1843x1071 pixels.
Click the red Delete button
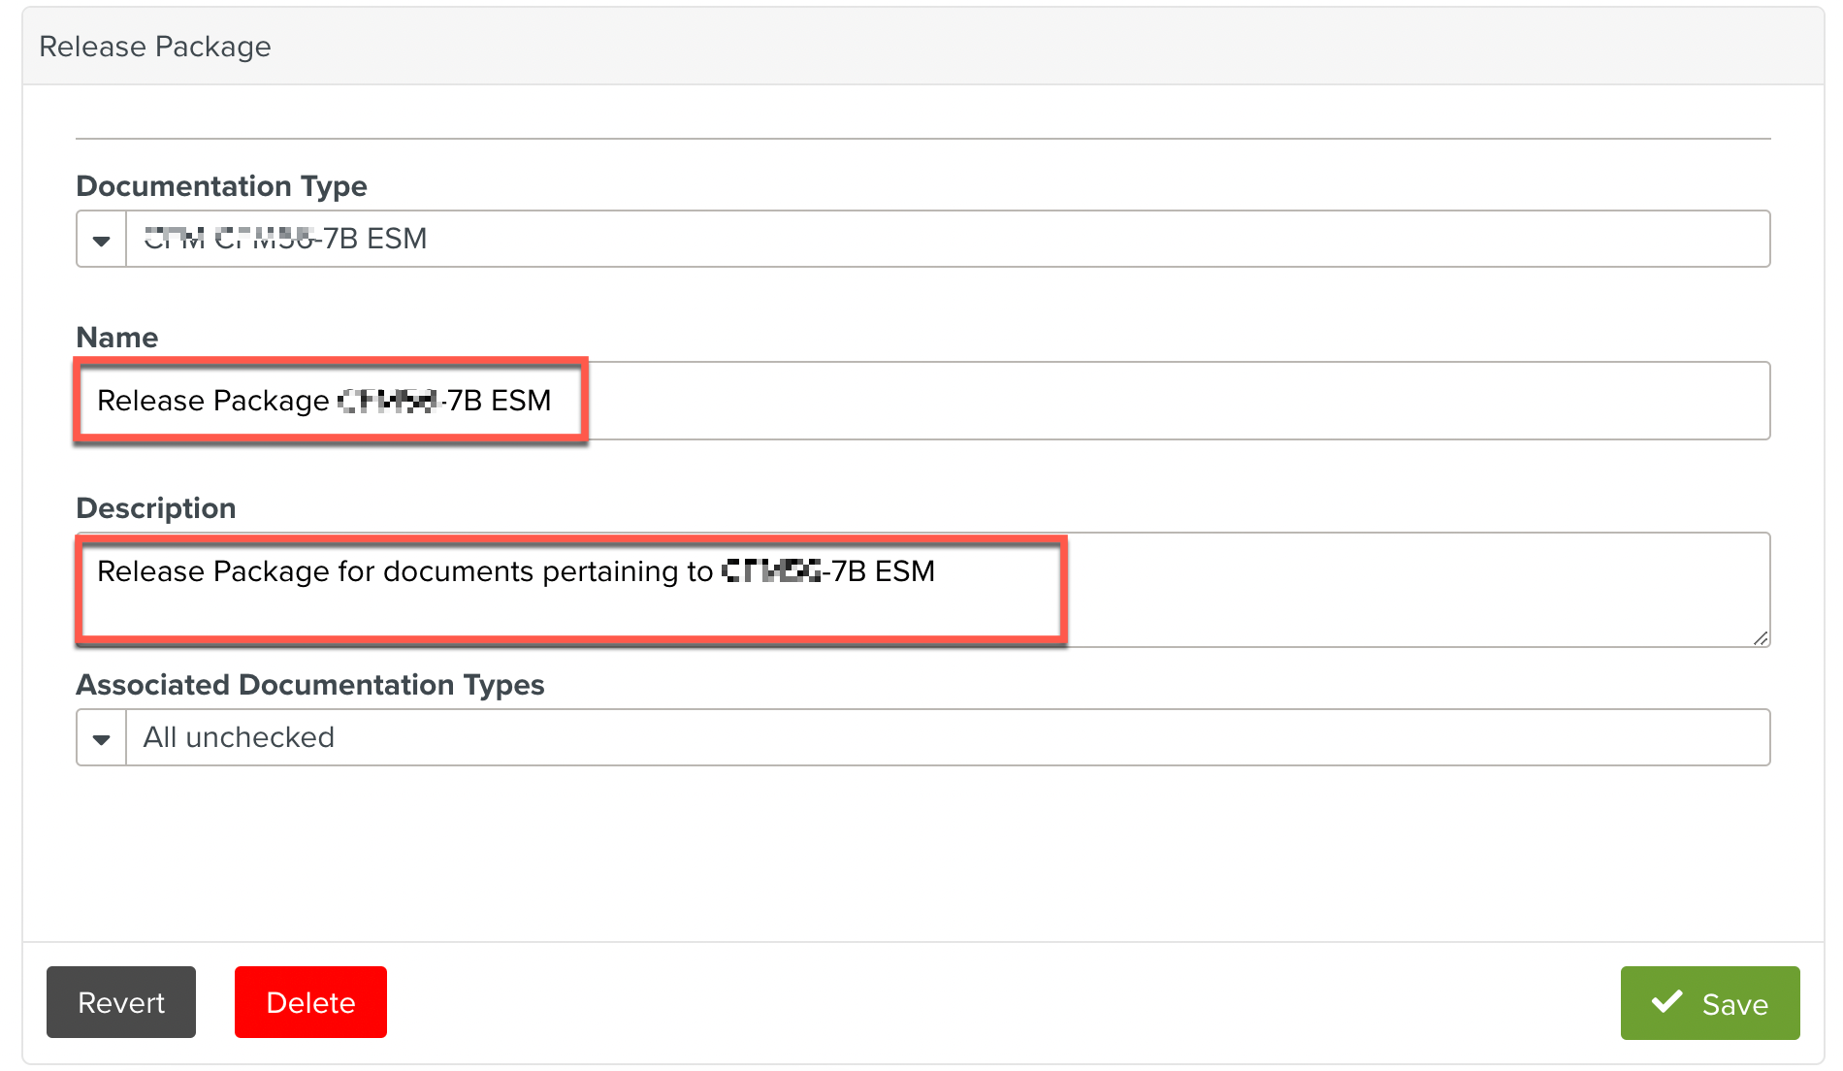point(310,1002)
